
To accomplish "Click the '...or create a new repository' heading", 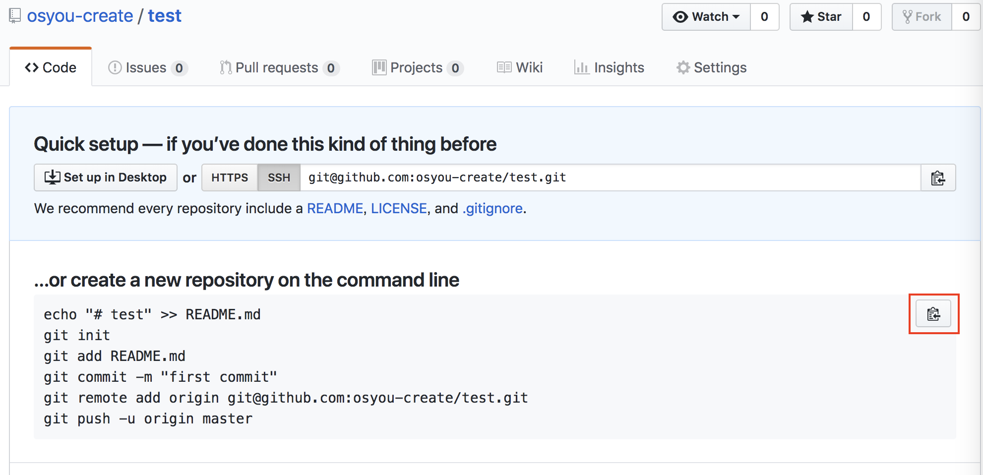I will pos(246,280).
